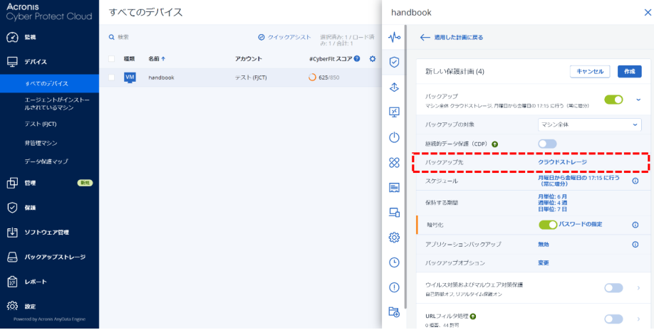Open the table column settings gear

(372, 58)
